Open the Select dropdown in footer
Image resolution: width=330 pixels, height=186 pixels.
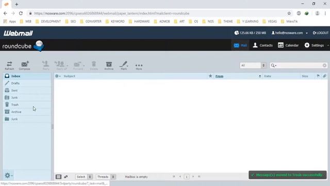coord(84,177)
